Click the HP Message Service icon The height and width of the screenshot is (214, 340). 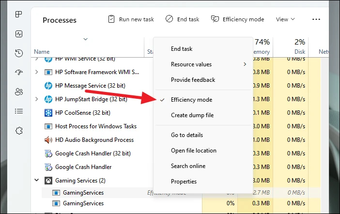(48, 86)
